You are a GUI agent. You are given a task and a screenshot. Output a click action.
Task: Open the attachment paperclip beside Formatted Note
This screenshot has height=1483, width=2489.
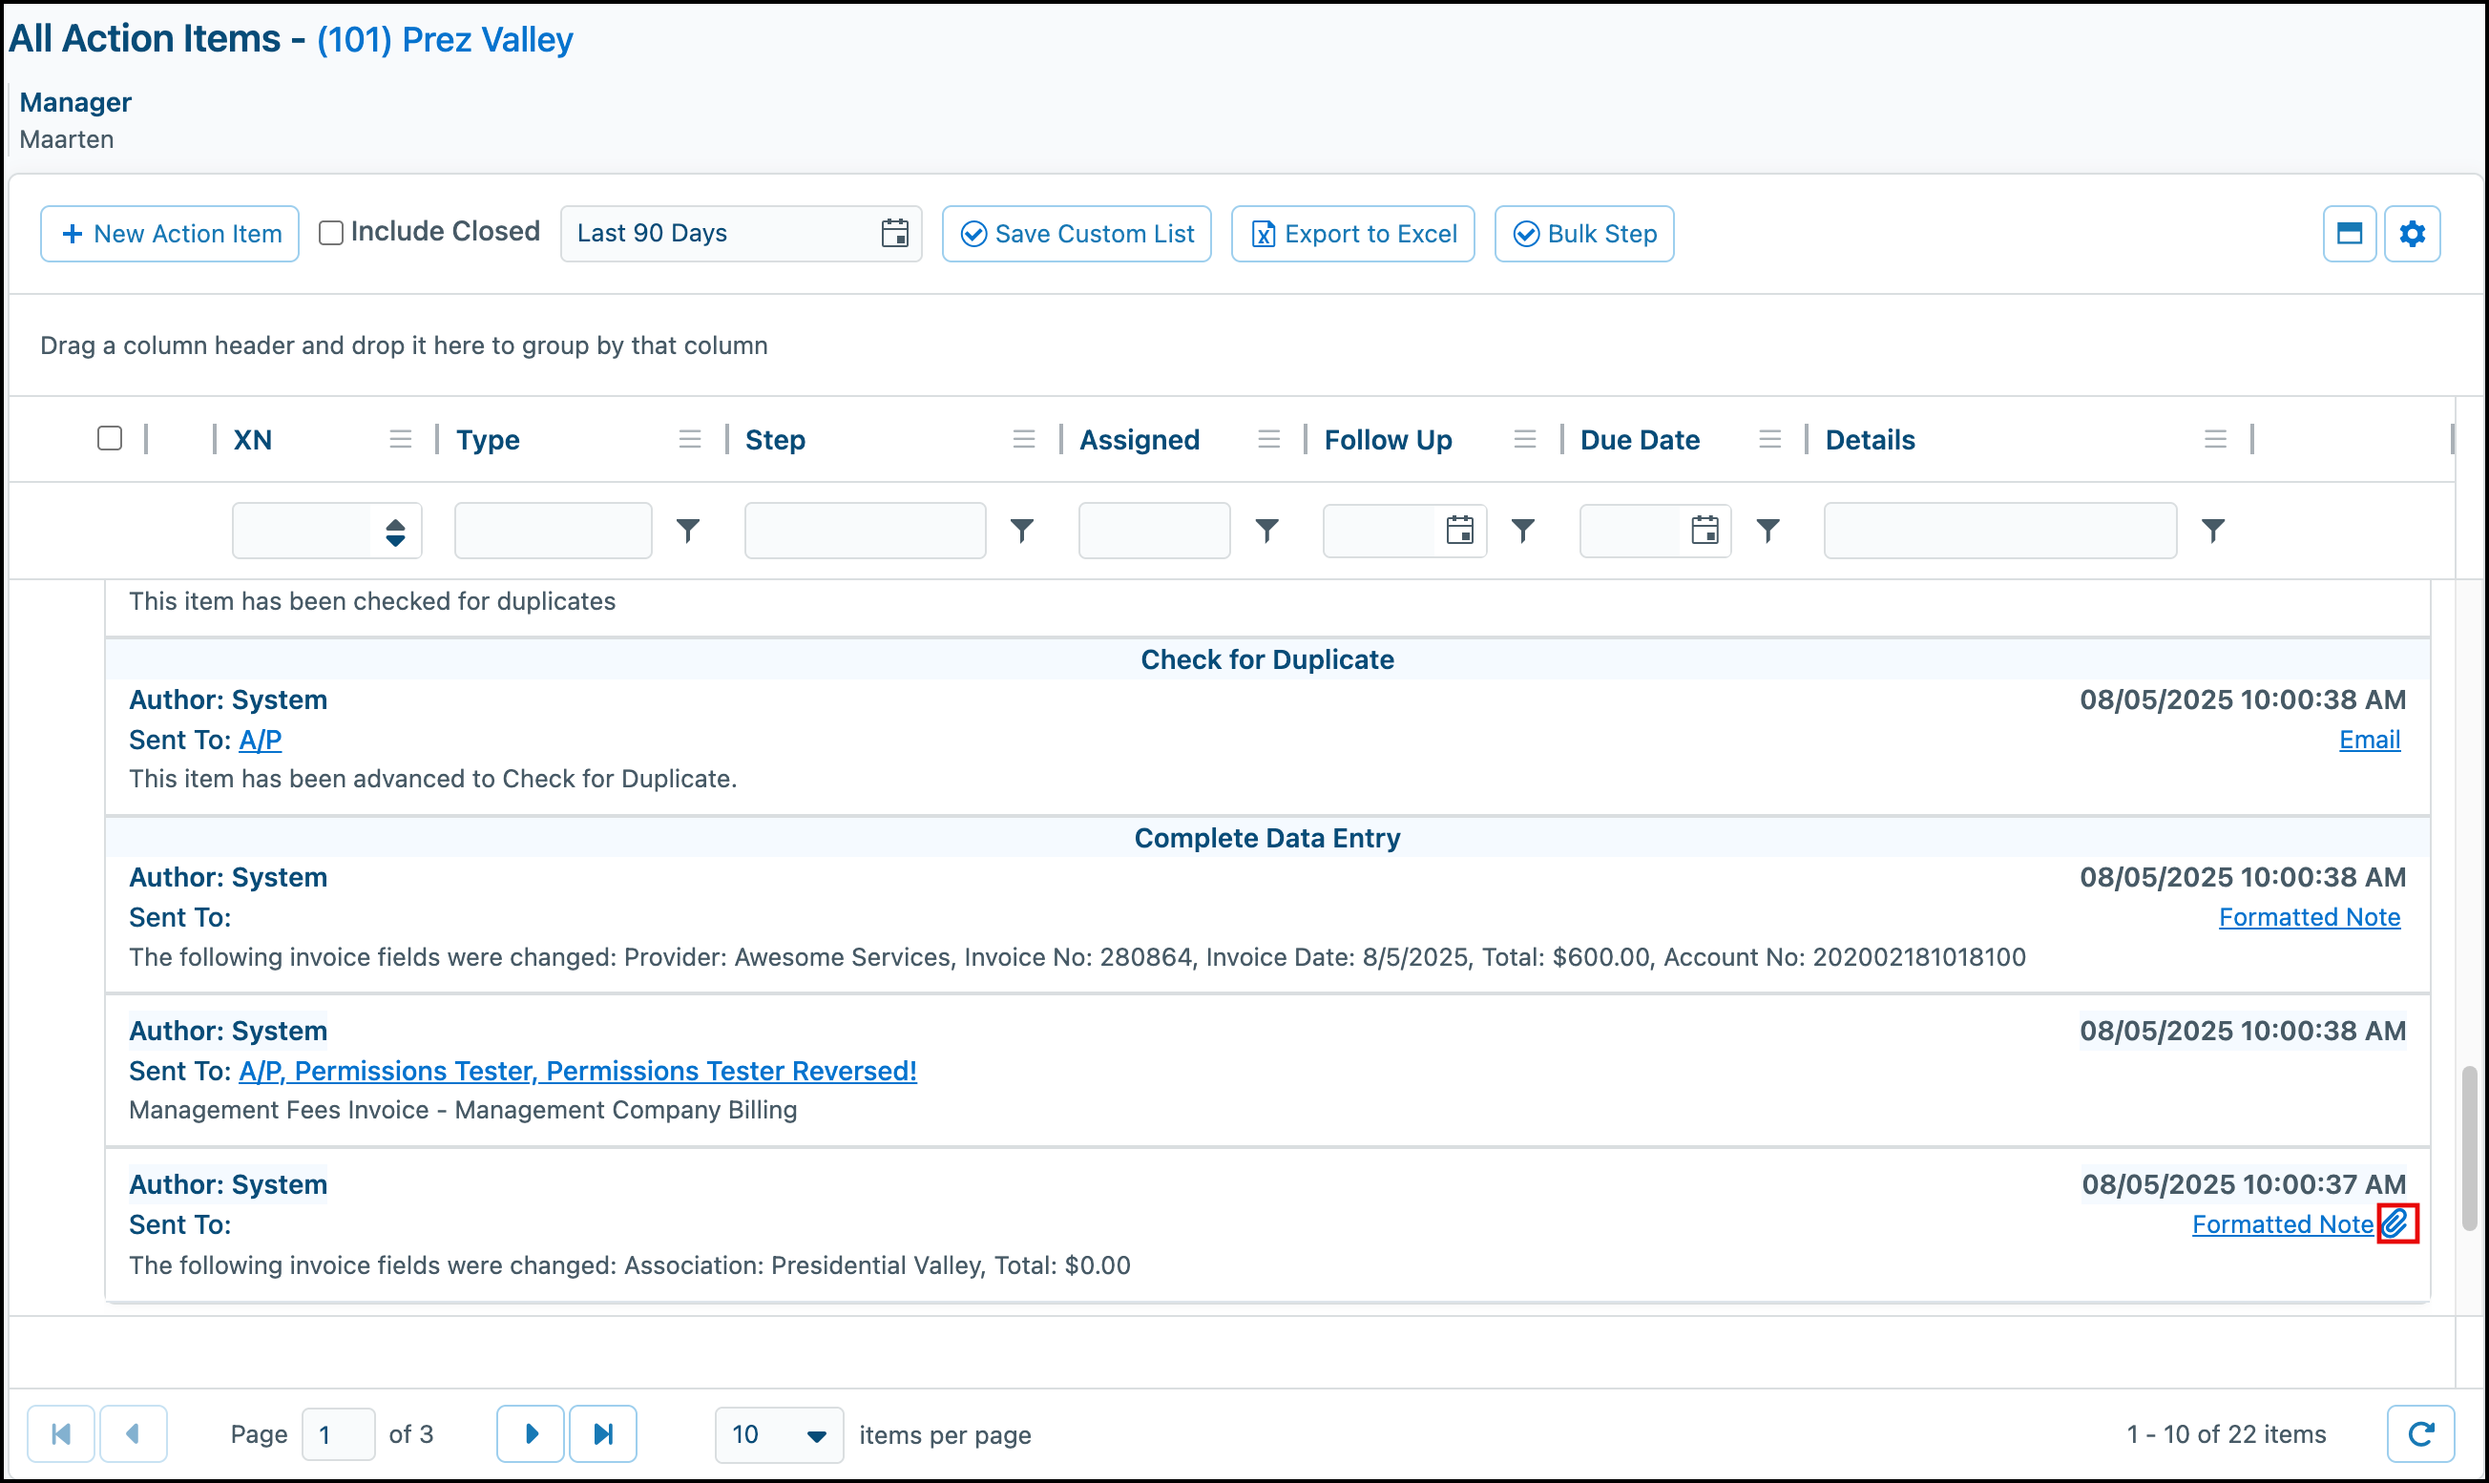[x=2396, y=1222]
